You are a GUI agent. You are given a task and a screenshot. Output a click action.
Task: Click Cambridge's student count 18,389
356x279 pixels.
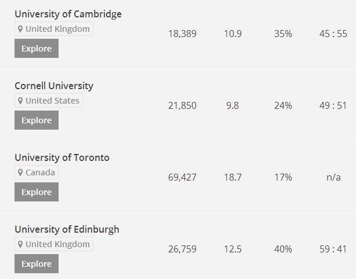pyautogui.click(x=182, y=34)
